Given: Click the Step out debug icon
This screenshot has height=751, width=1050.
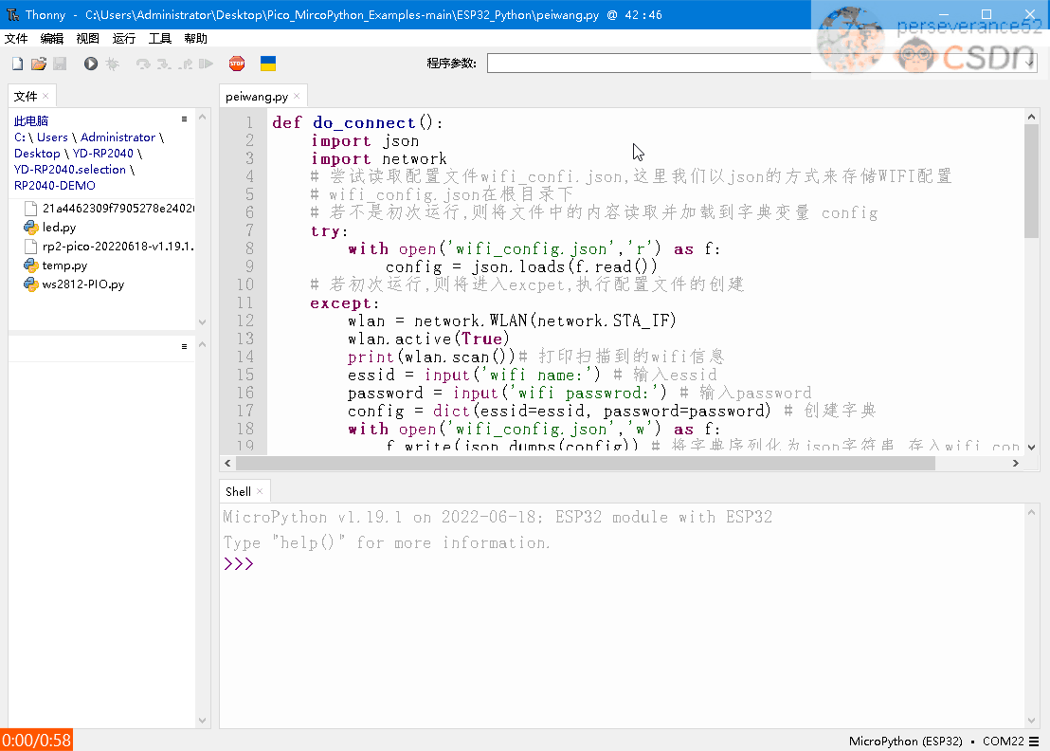Looking at the screenshot, I should (x=186, y=64).
